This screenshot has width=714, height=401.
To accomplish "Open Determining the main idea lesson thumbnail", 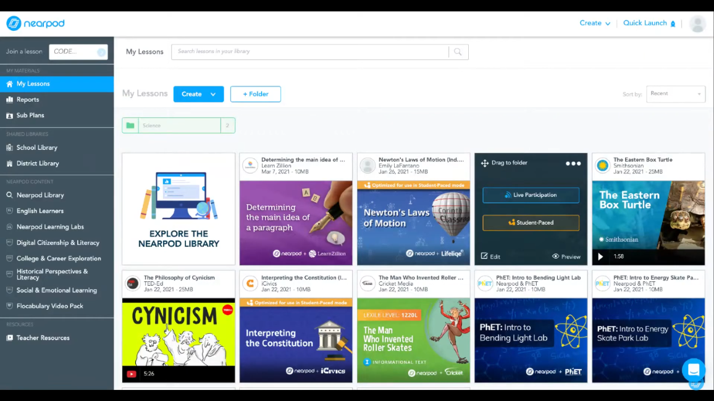I will pos(296,223).
